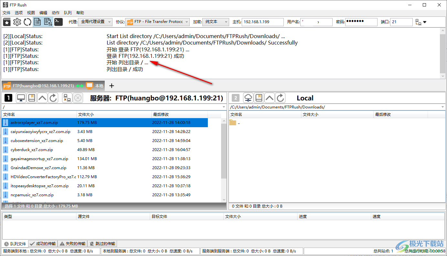Expand the server path '/' dropdown
The height and width of the screenshot is (256, 447).
tap(224, 107)
